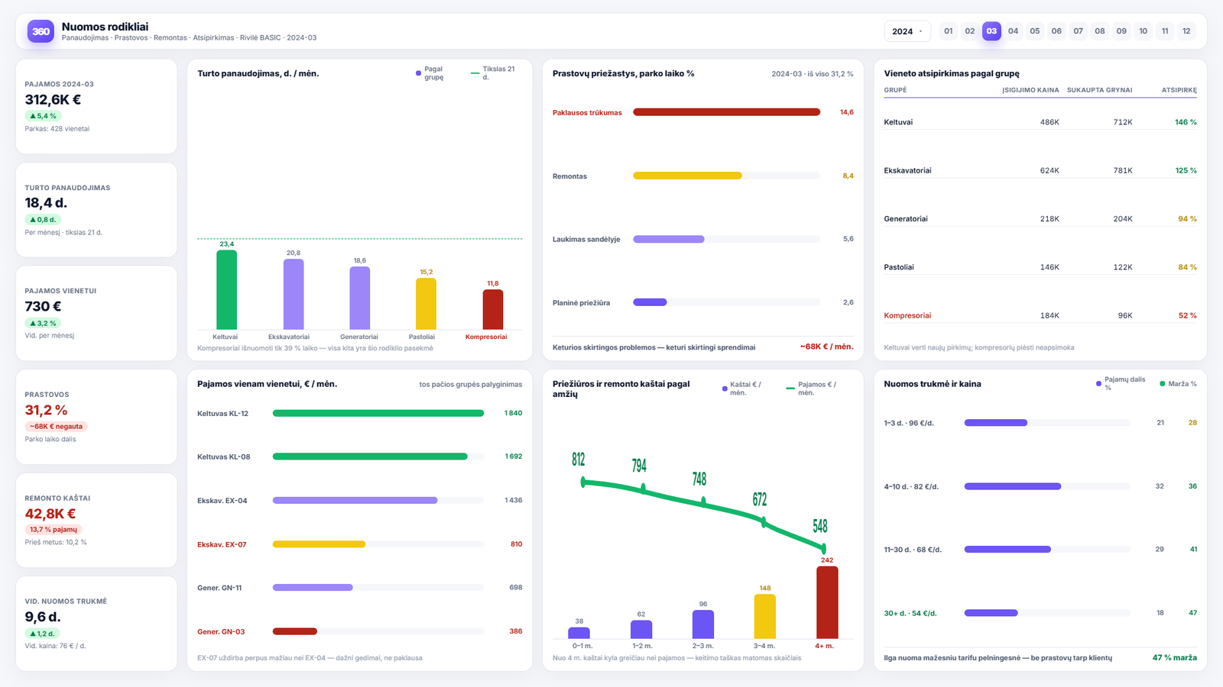
Task: Select the Ekskavatoriai table row
Action: pos(1040,170)
